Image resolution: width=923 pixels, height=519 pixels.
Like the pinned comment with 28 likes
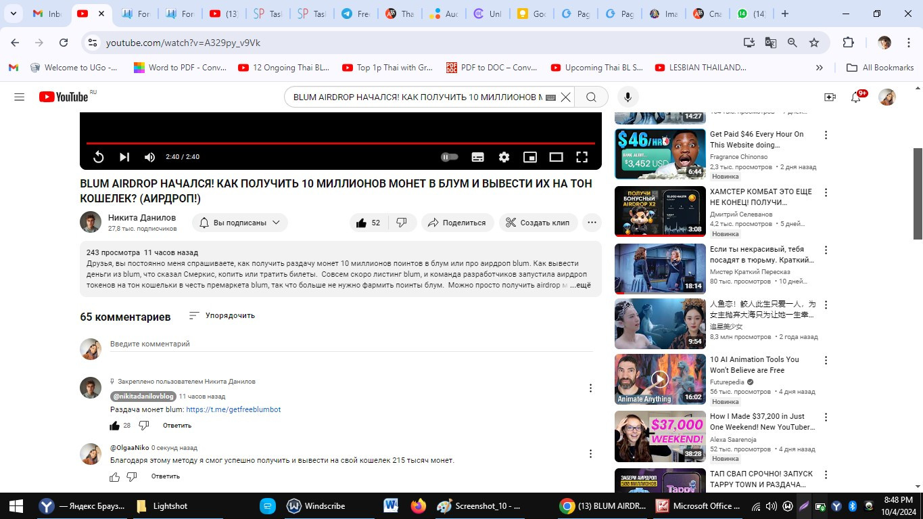coord(115,426)
